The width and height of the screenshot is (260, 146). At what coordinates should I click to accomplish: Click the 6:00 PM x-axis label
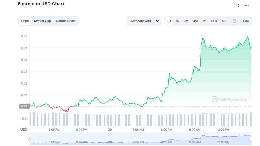pos(54,130)
